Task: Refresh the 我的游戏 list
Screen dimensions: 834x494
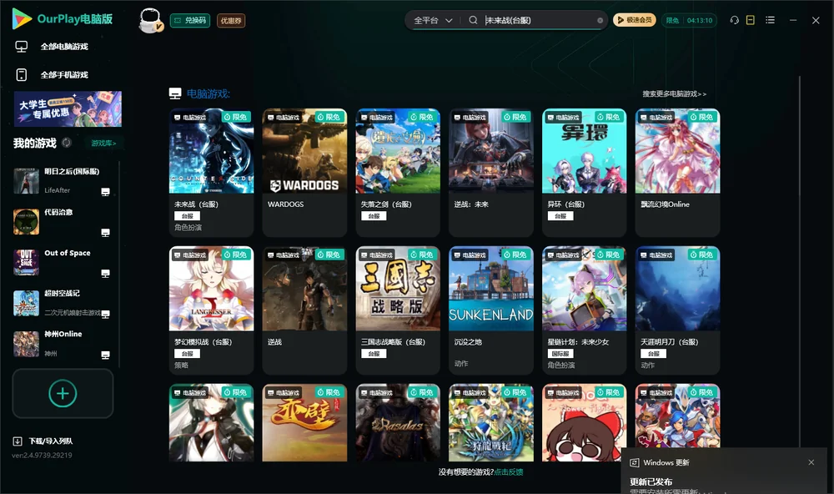Action: (x=67, y=143)
